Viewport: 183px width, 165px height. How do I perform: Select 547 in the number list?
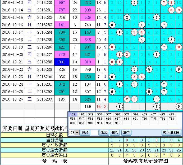[x=81, y=119]
